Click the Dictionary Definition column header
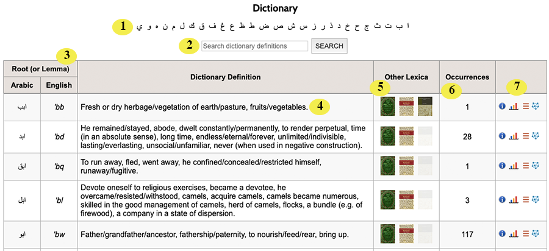Screen dimensions: 549x251 click(226, 77)
